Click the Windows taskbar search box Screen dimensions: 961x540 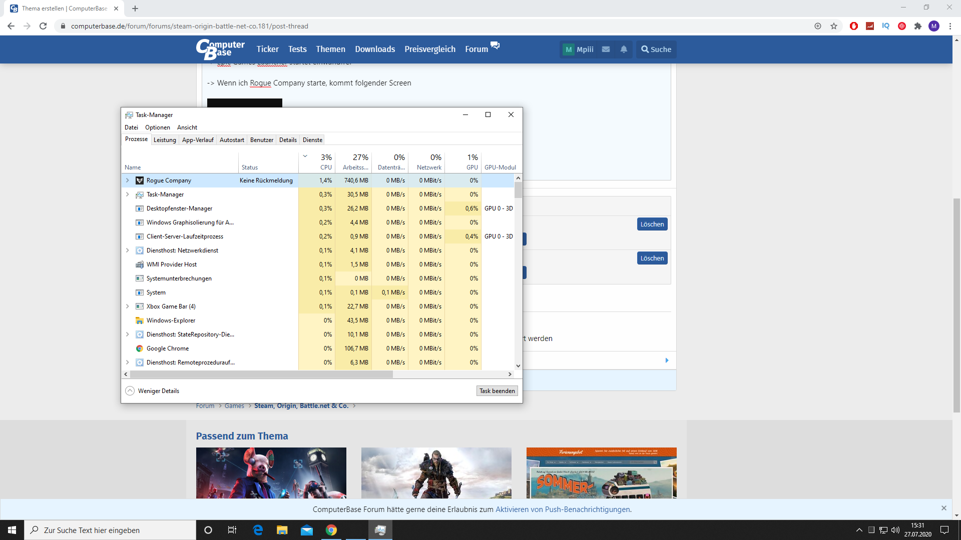110,530
